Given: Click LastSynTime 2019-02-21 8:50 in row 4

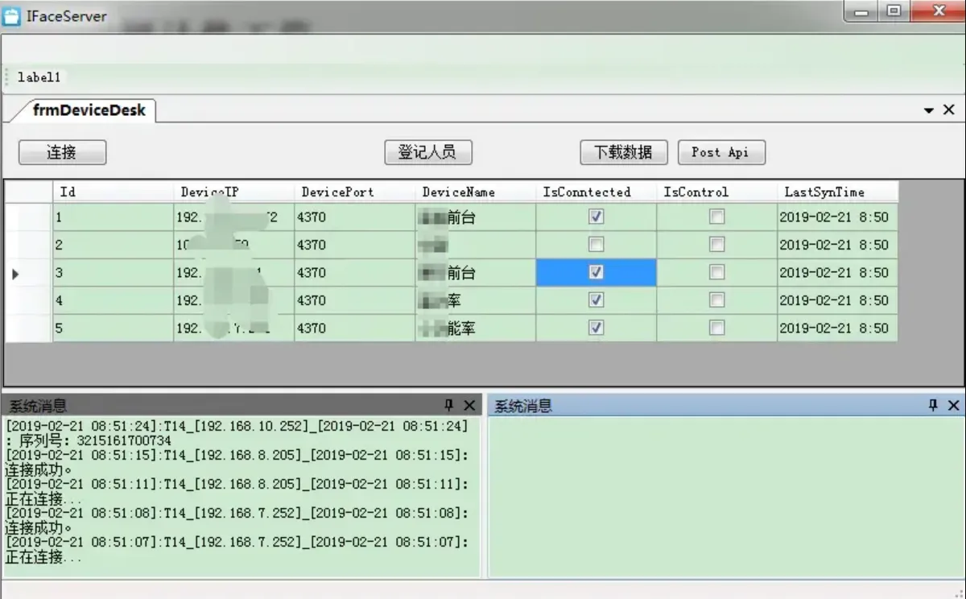Looking at the screenshot, I should tap(837, 300).
